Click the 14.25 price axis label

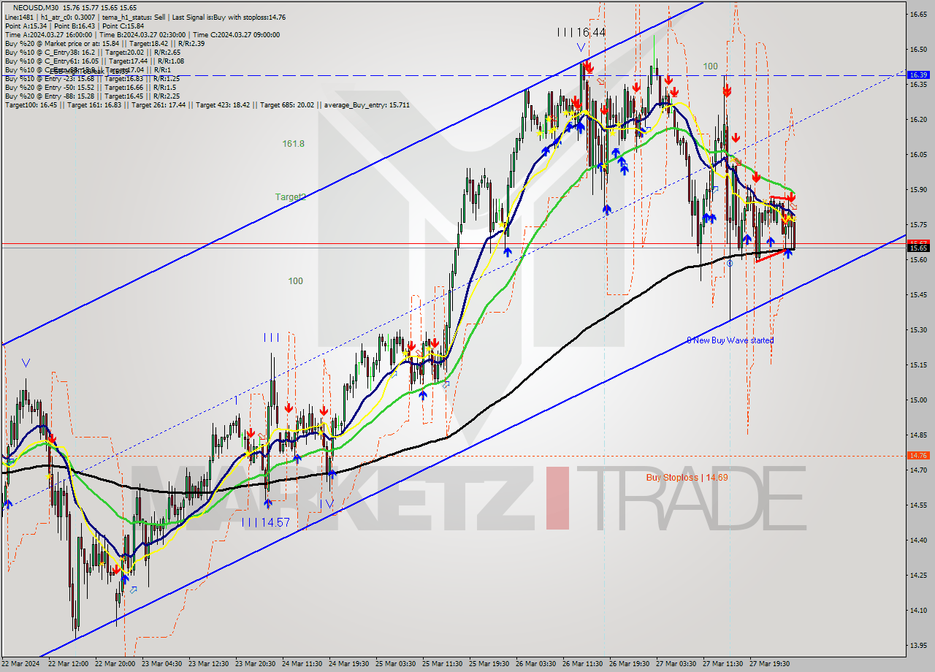pyautogui.click(x=917, y=575)
